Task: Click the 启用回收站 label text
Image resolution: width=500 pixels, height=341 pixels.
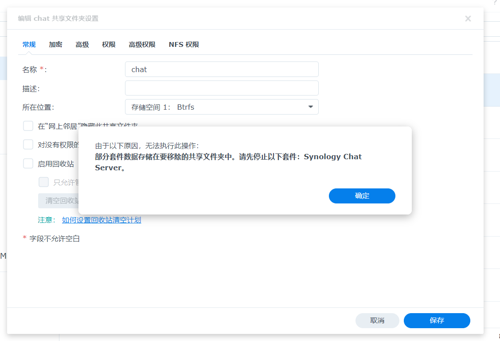Action: pos(56,164)
